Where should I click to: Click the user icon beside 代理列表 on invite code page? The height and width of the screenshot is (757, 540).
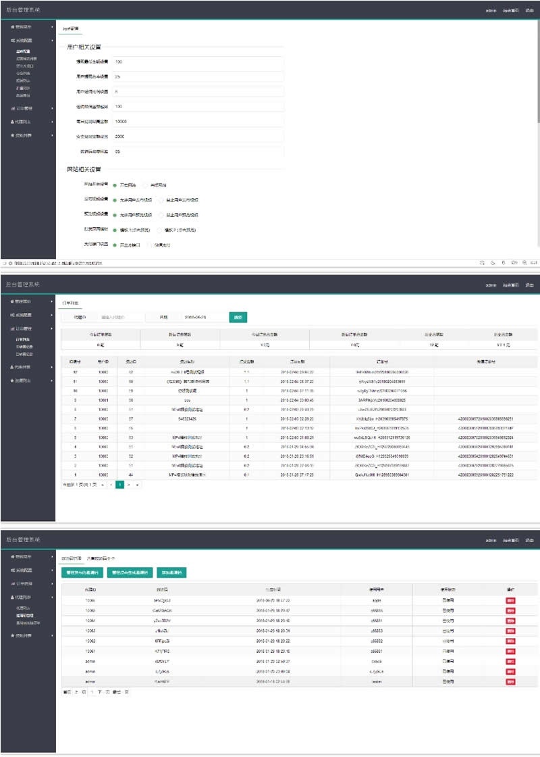13,597
